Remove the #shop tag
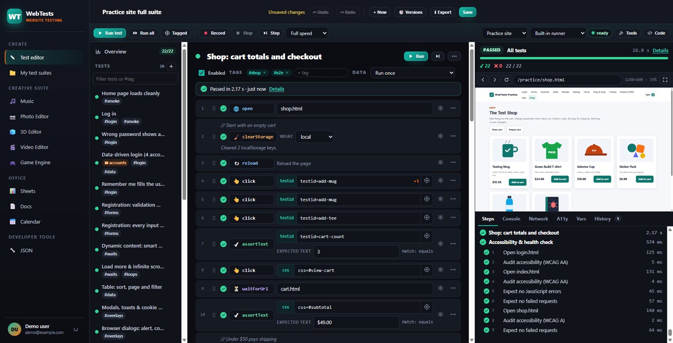This screenshot has height=343, width=673. (x=265, y=73)
